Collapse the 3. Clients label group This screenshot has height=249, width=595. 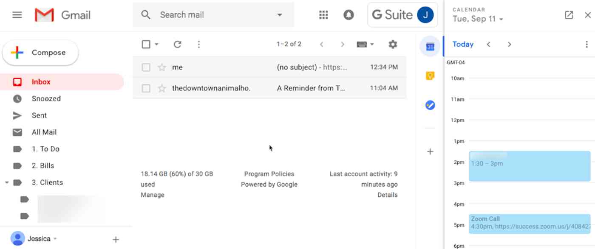pos(6,182)
